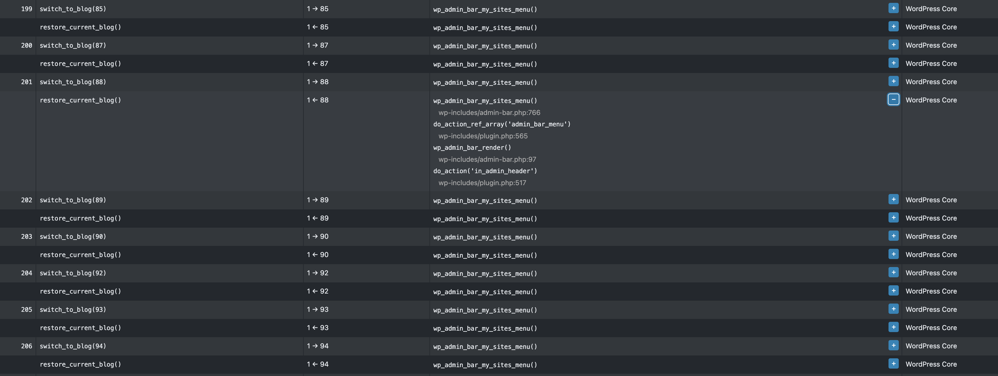This screenshot has width=998, height=376.
Task: Click restore_current_blog() in the 1 ← 88 row
Action: 81,100
